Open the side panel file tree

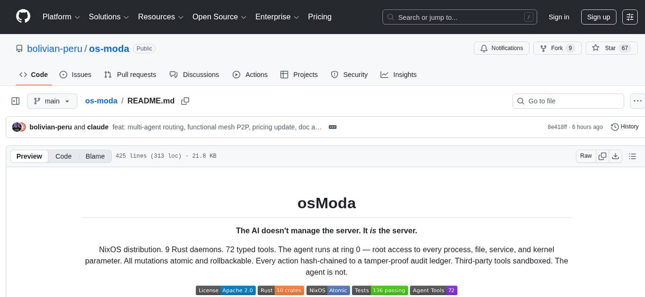[15, 101]
